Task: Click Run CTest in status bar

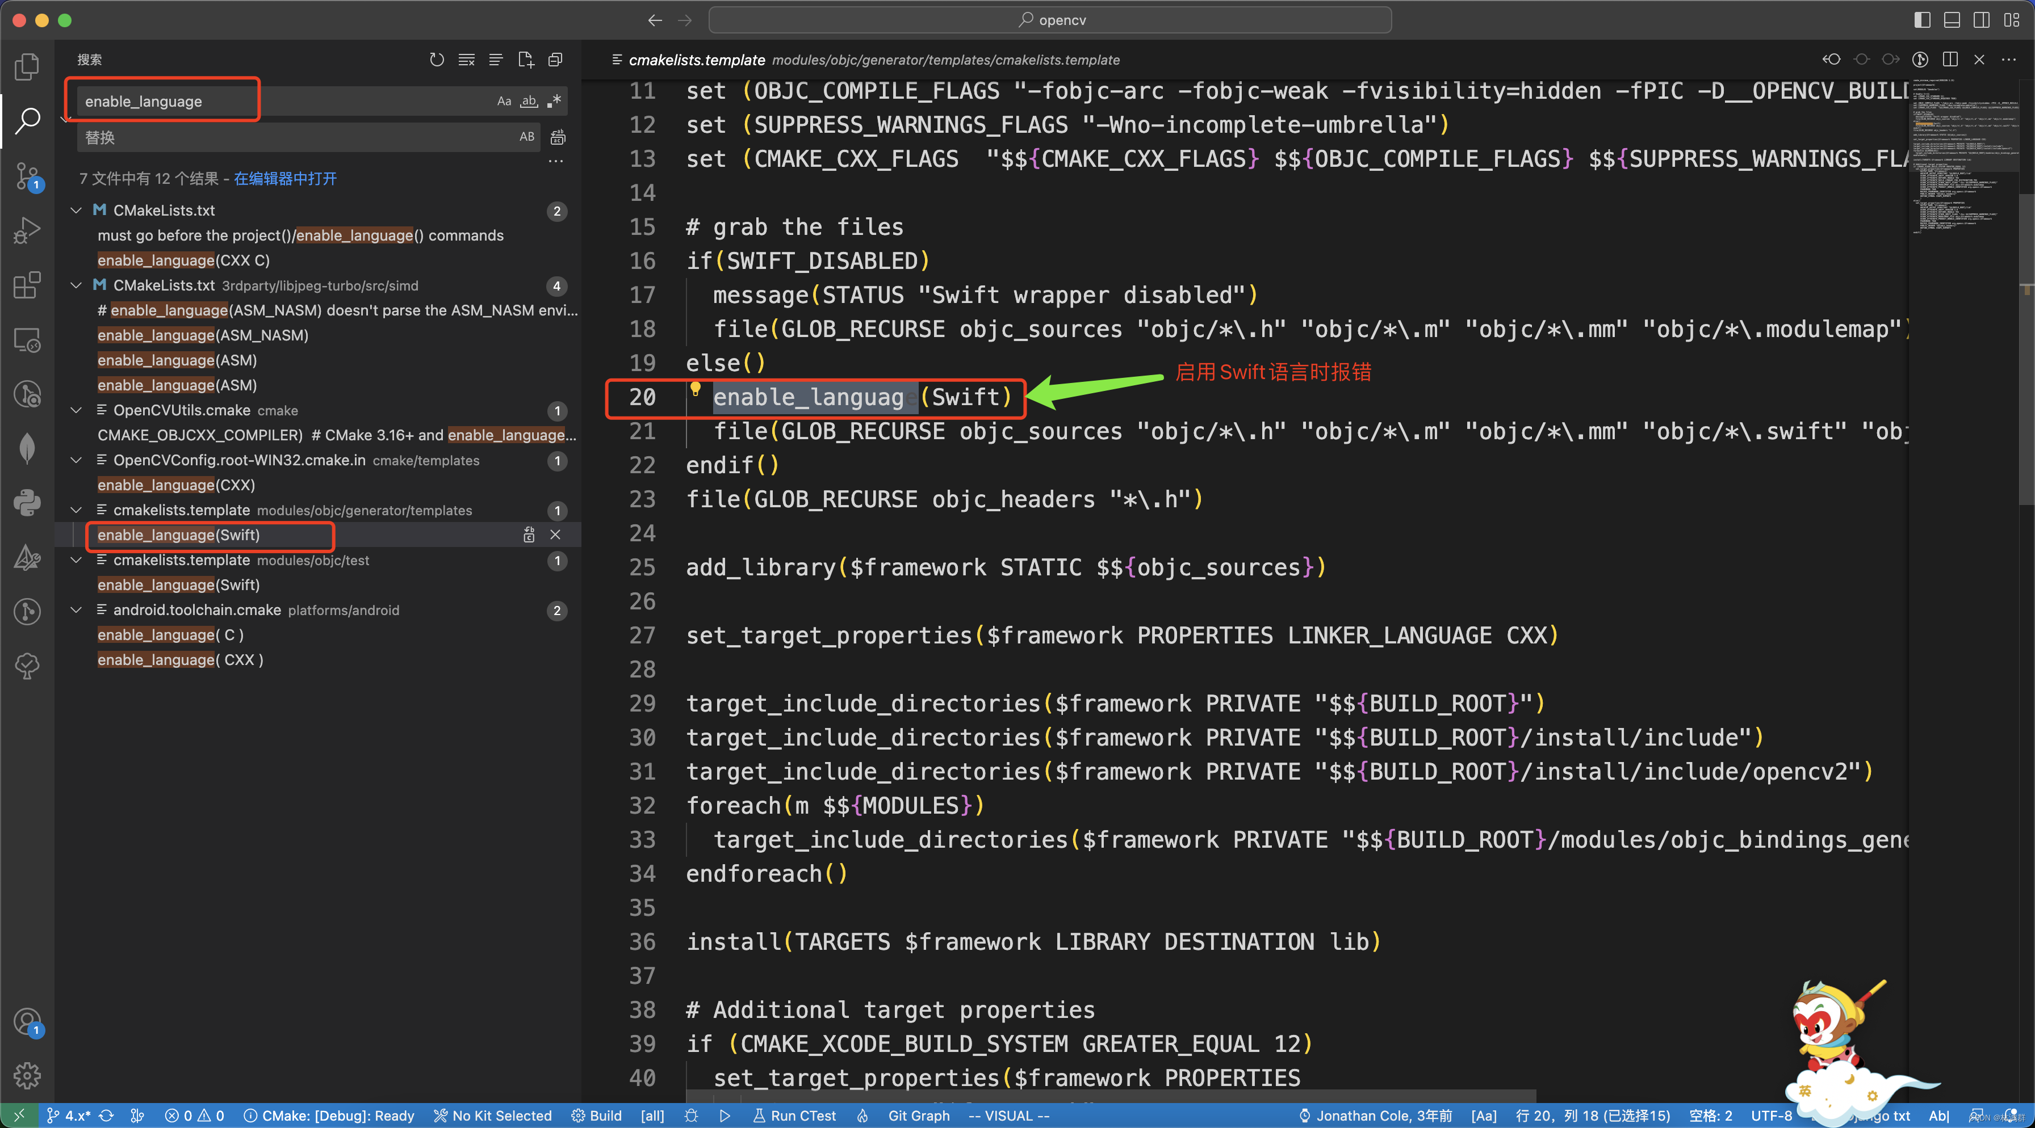Action: click(794, 1116)
